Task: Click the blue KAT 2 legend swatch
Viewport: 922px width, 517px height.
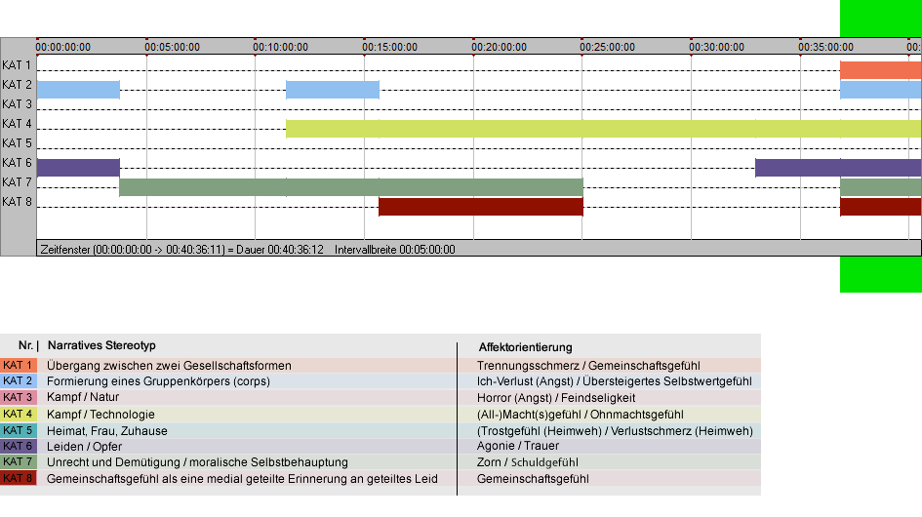Action: 19,381
